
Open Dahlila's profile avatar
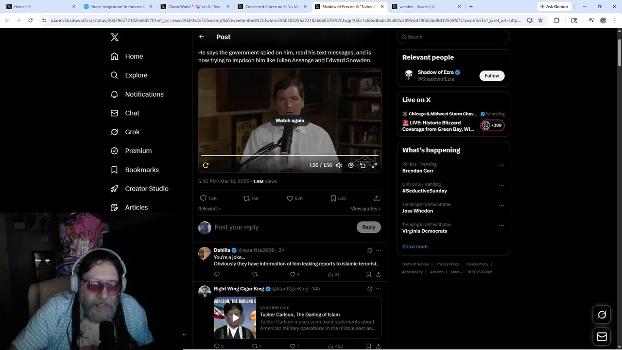[x=205, y=253]
